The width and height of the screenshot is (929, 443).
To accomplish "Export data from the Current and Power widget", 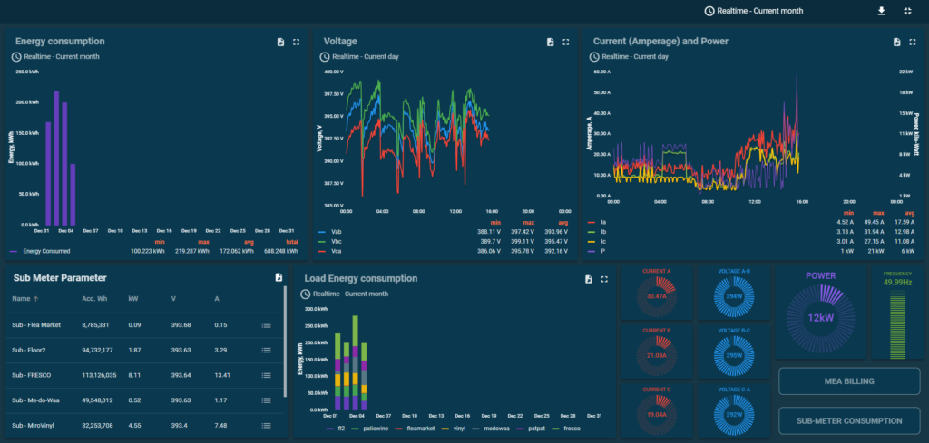I will point(896,42).
